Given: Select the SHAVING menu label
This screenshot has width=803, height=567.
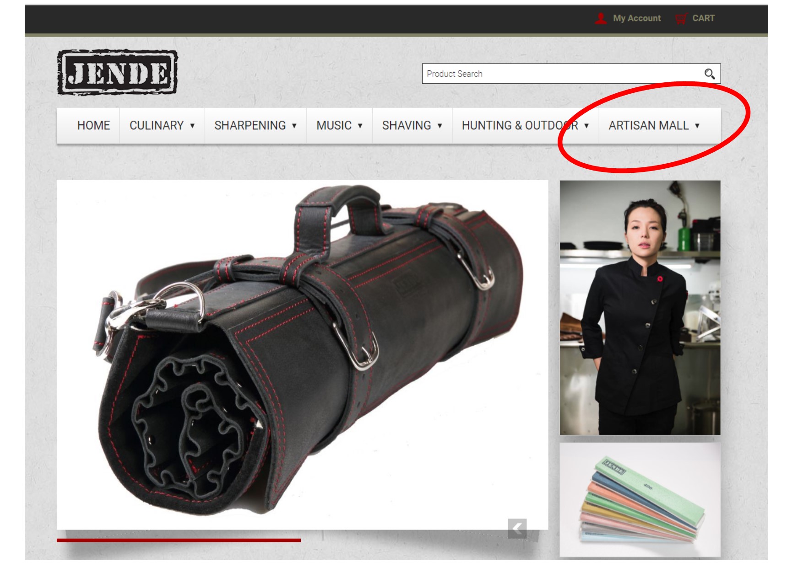Looking at the screenshot, I should point(407,126).
